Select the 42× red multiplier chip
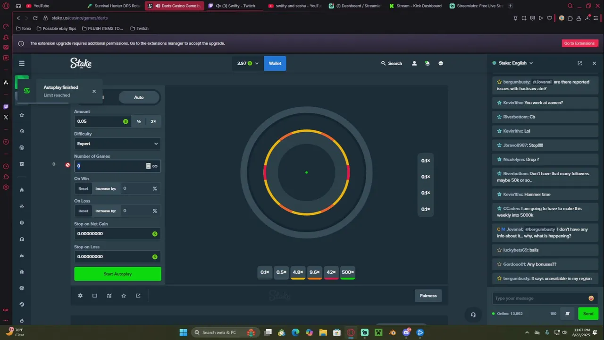The image size is (604, 340). click(x=331, y=272)
